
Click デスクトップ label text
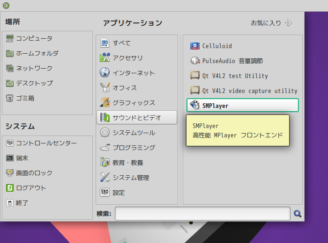[x=35, y=83]
